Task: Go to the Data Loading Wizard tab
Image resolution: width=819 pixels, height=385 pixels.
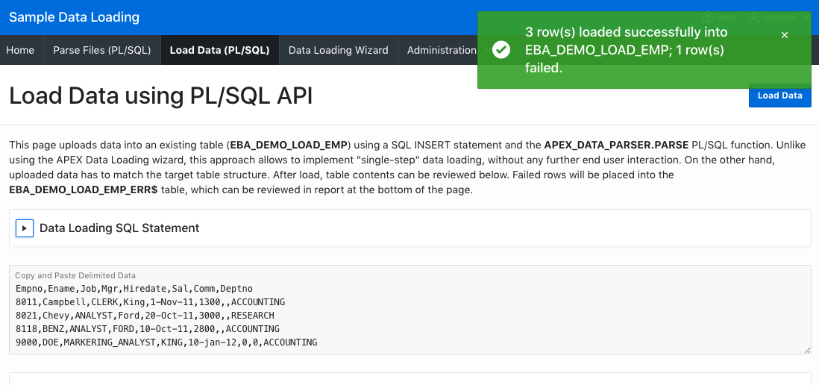Action: (338, 50)
